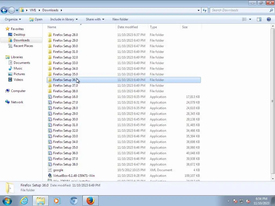Click the 109,107 KB size cell
The image size is (275, 206).
[x=192, y=175]
